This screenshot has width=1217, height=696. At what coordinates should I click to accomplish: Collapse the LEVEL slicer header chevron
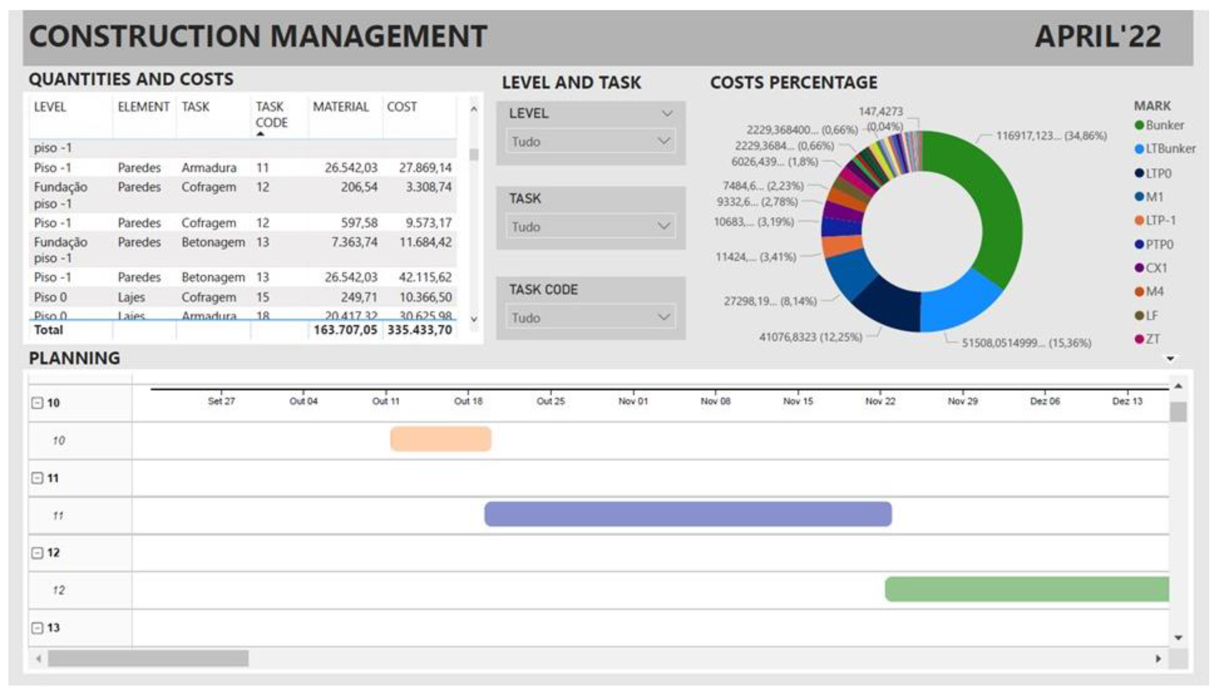pos(667,114)
